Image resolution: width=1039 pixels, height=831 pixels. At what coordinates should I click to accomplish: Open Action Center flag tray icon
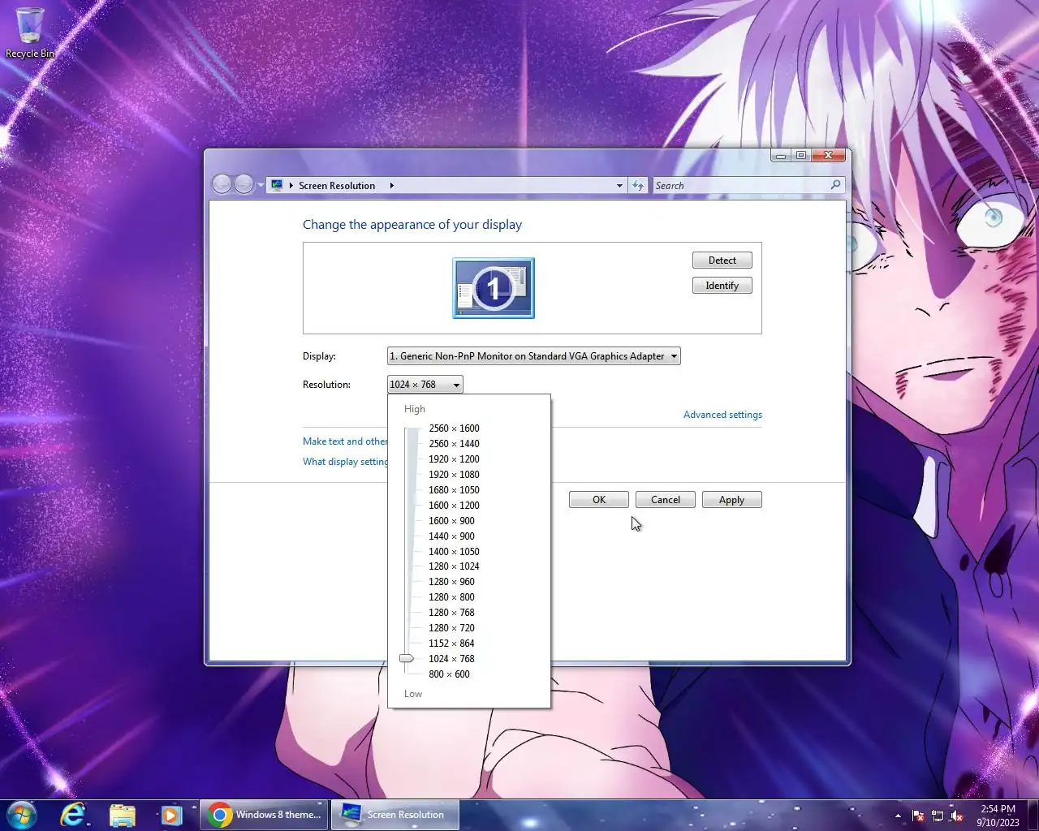click(x=918, y=816)
